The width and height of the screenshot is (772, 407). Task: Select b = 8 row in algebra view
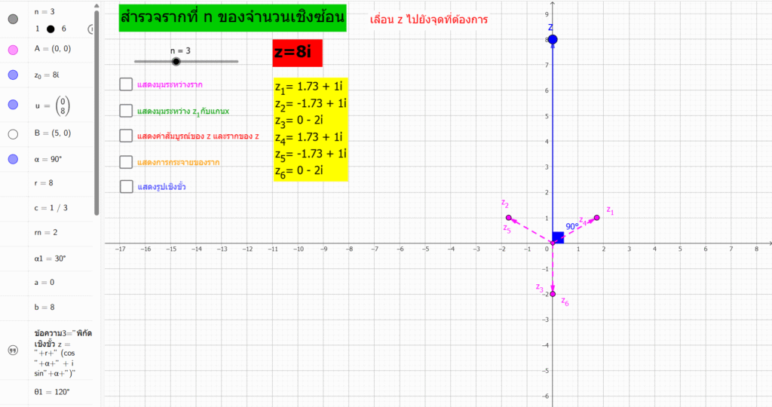(47, 308)
